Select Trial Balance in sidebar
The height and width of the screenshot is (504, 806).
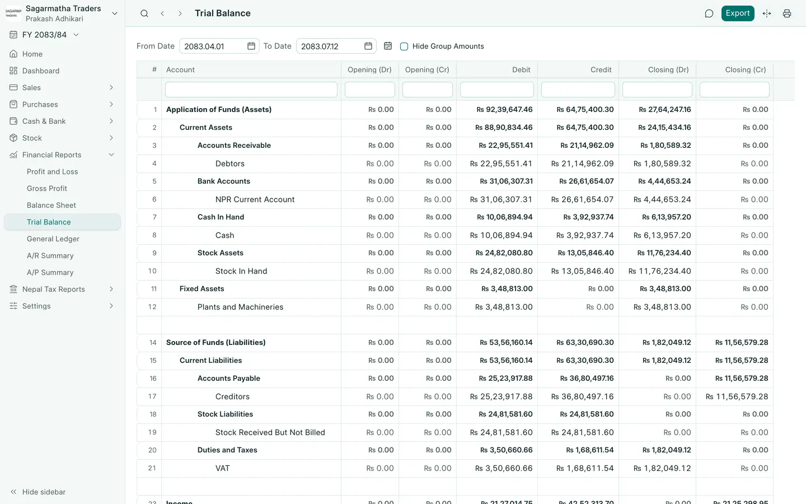pos(62,222)
